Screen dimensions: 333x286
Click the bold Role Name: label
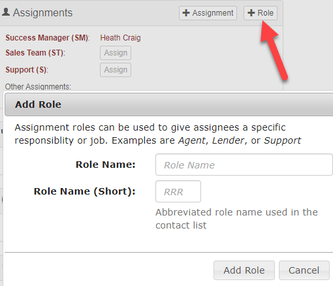point(106,165)
